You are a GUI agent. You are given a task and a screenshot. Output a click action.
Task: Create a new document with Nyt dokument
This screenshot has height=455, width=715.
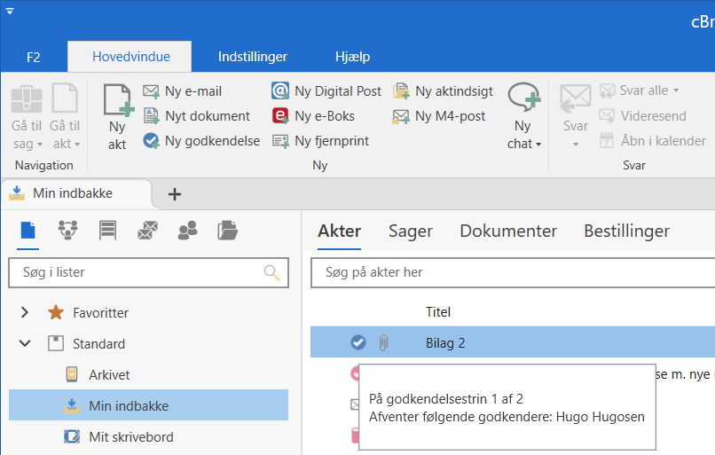click(x=198, y=116)
